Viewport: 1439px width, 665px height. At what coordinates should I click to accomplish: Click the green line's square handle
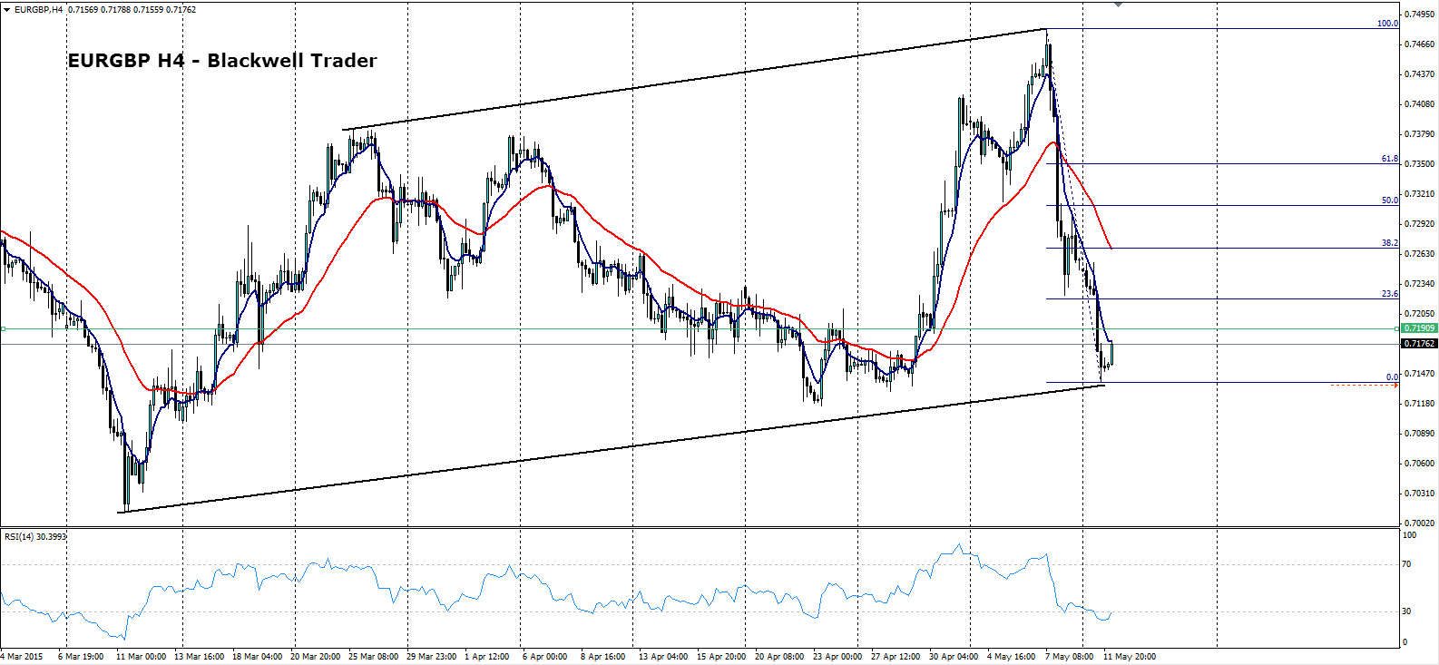pyautogui.click(x=3, y=328)
